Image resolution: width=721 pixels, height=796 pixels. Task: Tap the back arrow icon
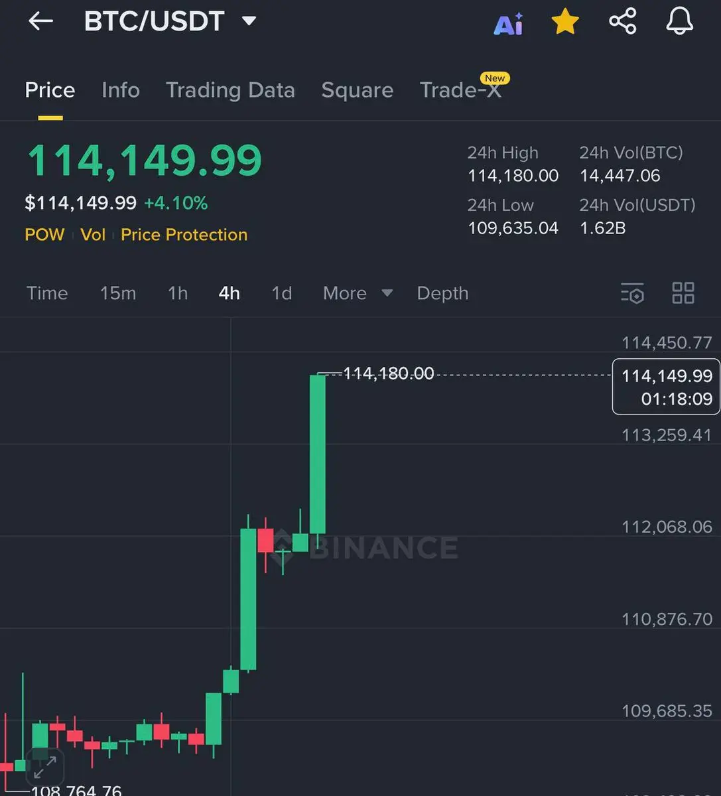click(40, 21)
